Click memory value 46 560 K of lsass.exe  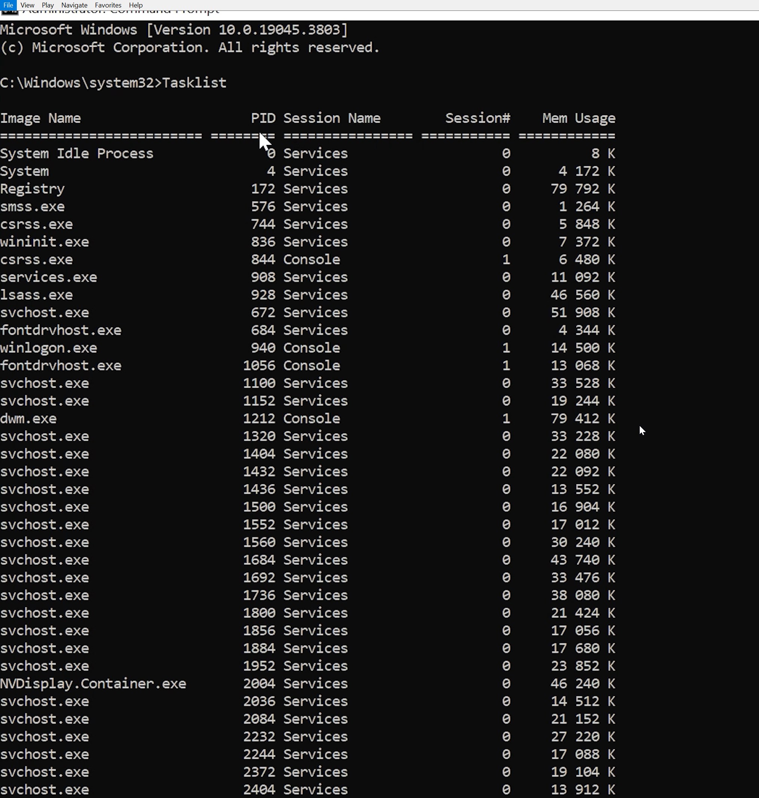[x=583, y=295]
